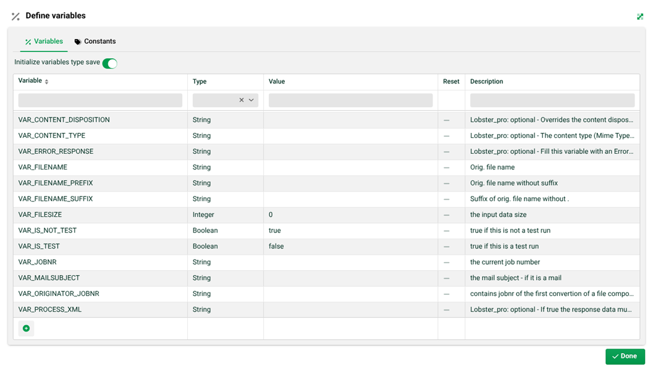Click the Variable filter input field
653x369 pixels.
coord(100,100)
